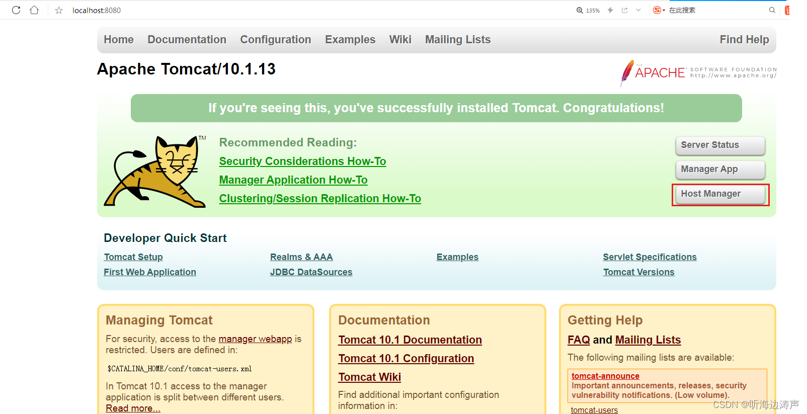
Task: Click the Manager App button
Action: [x=720, y=169]
